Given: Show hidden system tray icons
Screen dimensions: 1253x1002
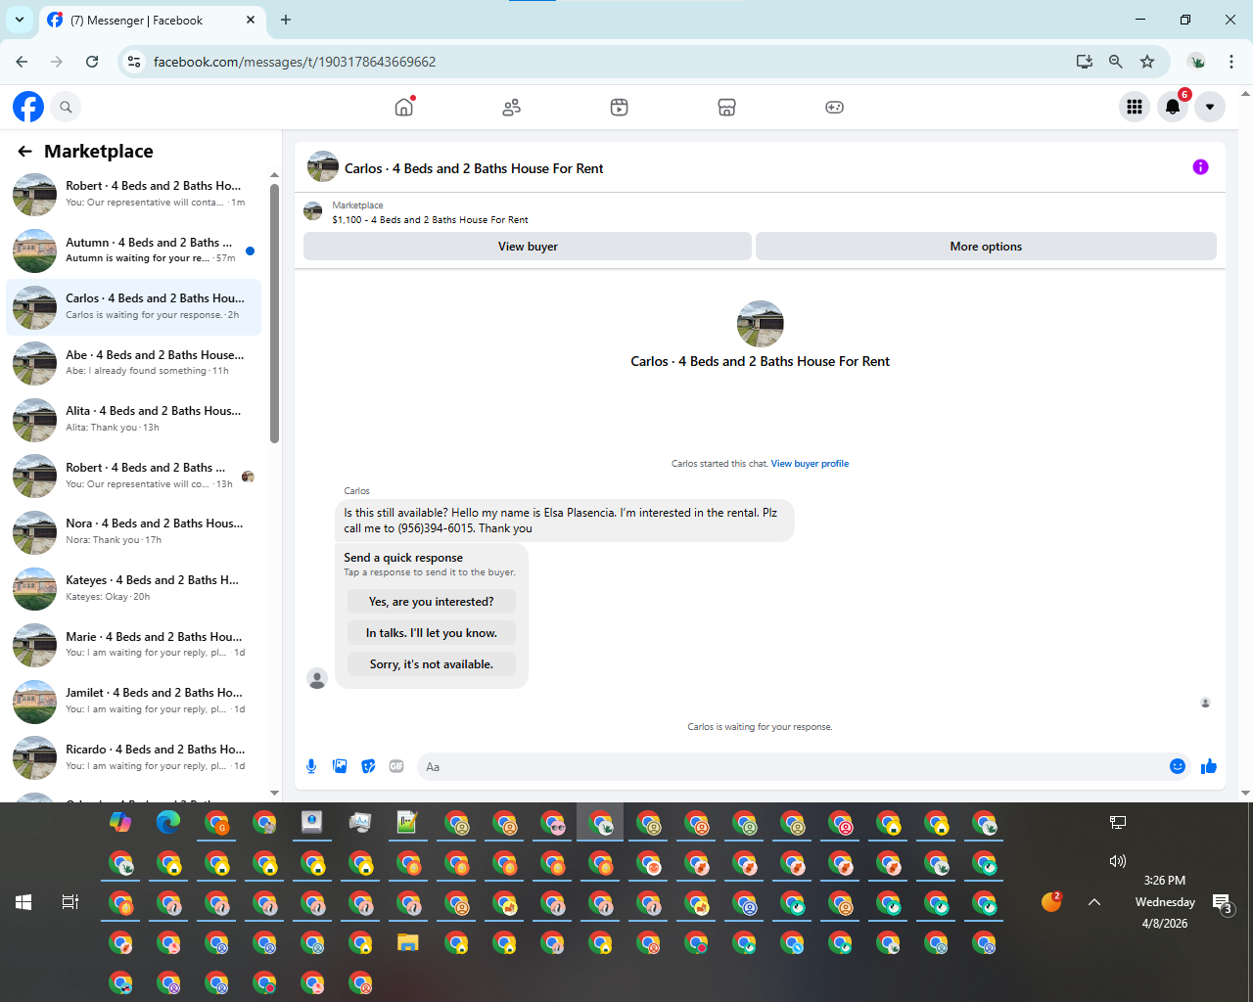Looking at the screenshot, I should (x=1094, y=902).
